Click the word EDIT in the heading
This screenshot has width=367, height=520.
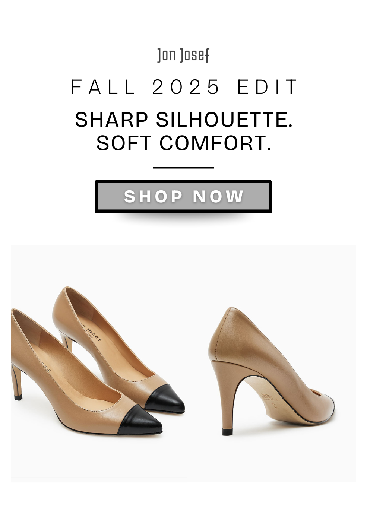268,87
